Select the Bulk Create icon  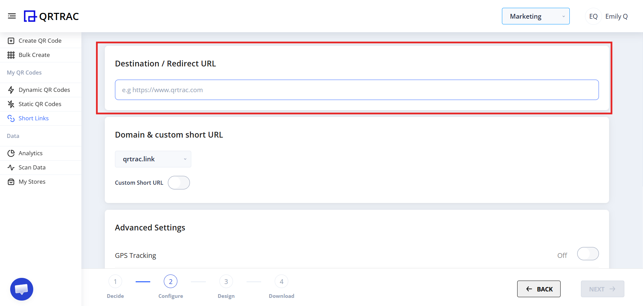point(11,55)
